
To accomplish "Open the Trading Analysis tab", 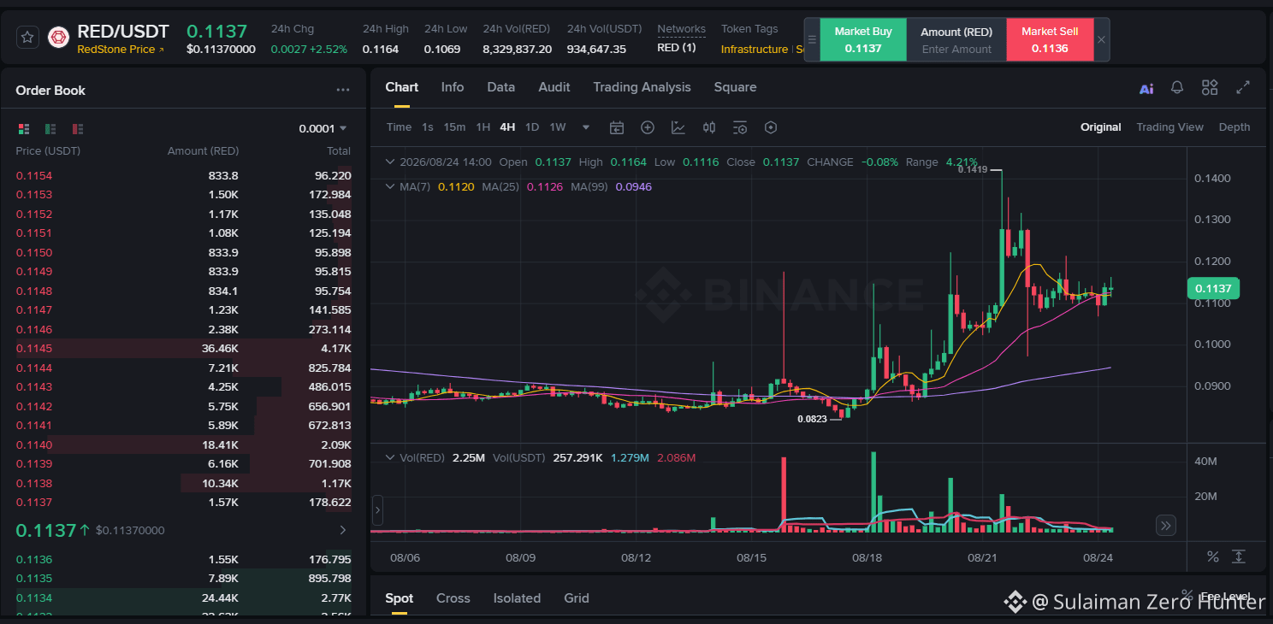I will pyautogui.click(x=642, y=87).
